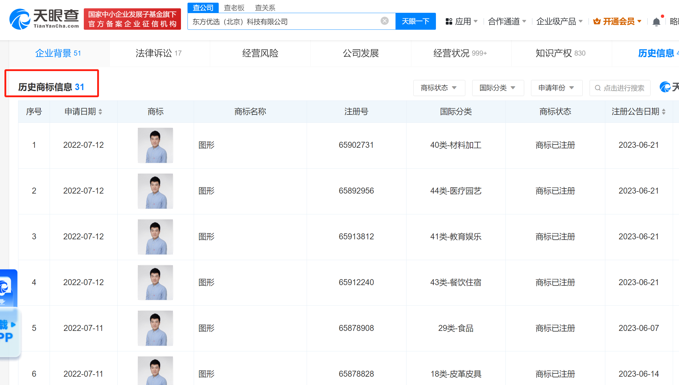Expand 商标状态 filter dropdown
The height and width of the screenshot is (385, 679).
pyautogui.click(x=439, y=88)
